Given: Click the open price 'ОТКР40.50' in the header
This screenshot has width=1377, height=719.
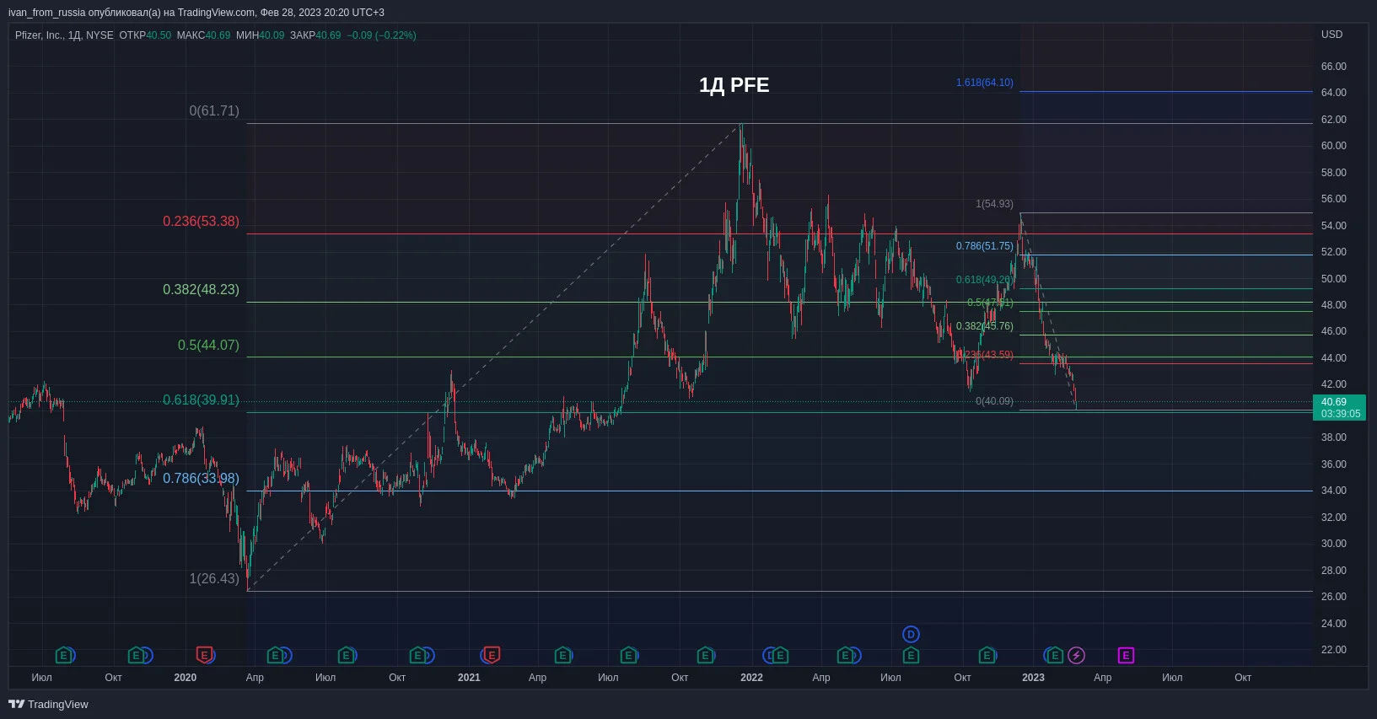Looking at the screenshot, I should coord(145,35).
